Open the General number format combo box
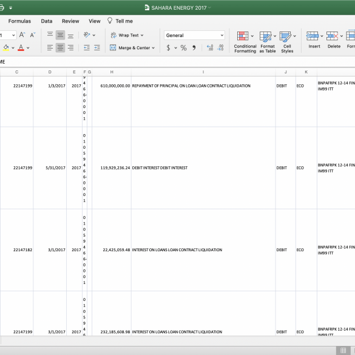Image resolution: width=355 pixels, height=355 pixels. click(x=194, y=35)
